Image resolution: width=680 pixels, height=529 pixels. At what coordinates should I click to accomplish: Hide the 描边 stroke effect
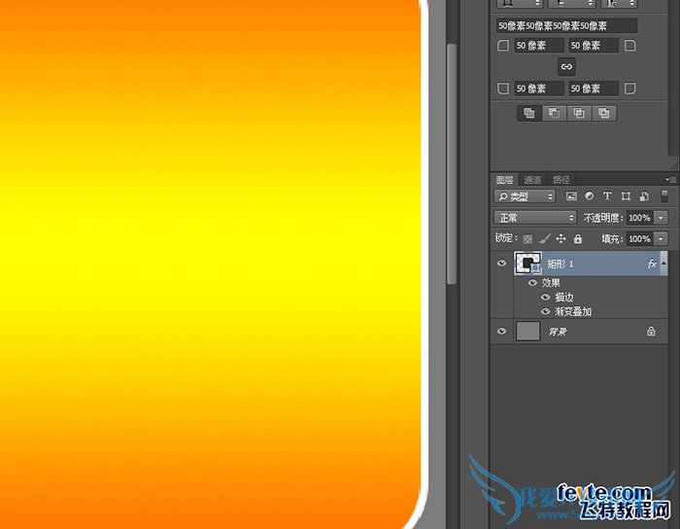click(546, 297)
